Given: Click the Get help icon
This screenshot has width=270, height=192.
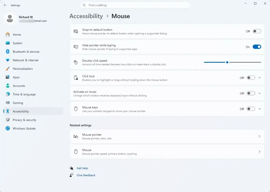Looking at the screenshot, I should (71, 168).
